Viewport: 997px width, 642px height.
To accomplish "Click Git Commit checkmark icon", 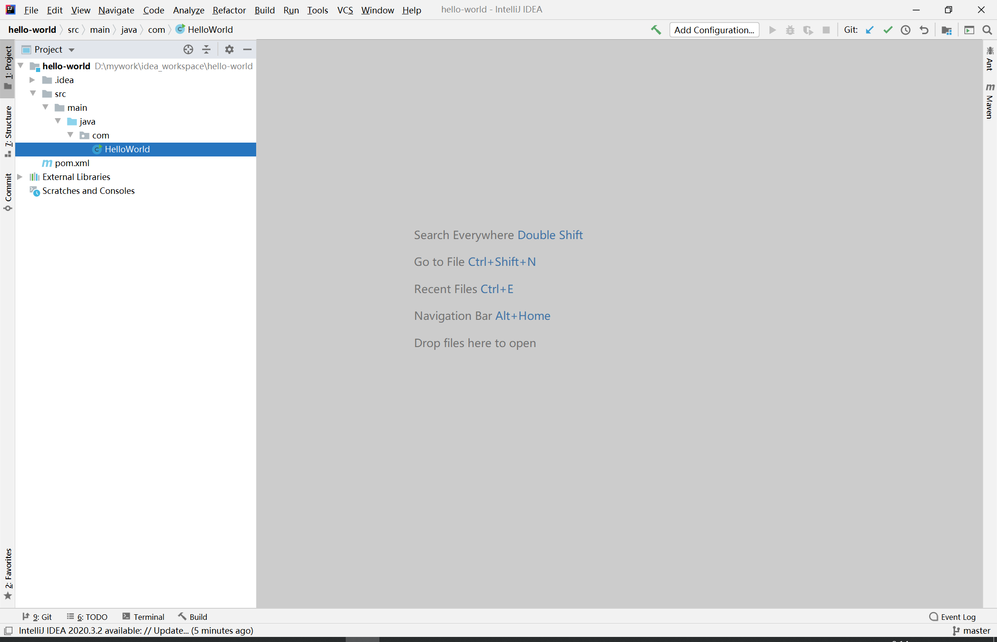I will [x=888, y=30].
